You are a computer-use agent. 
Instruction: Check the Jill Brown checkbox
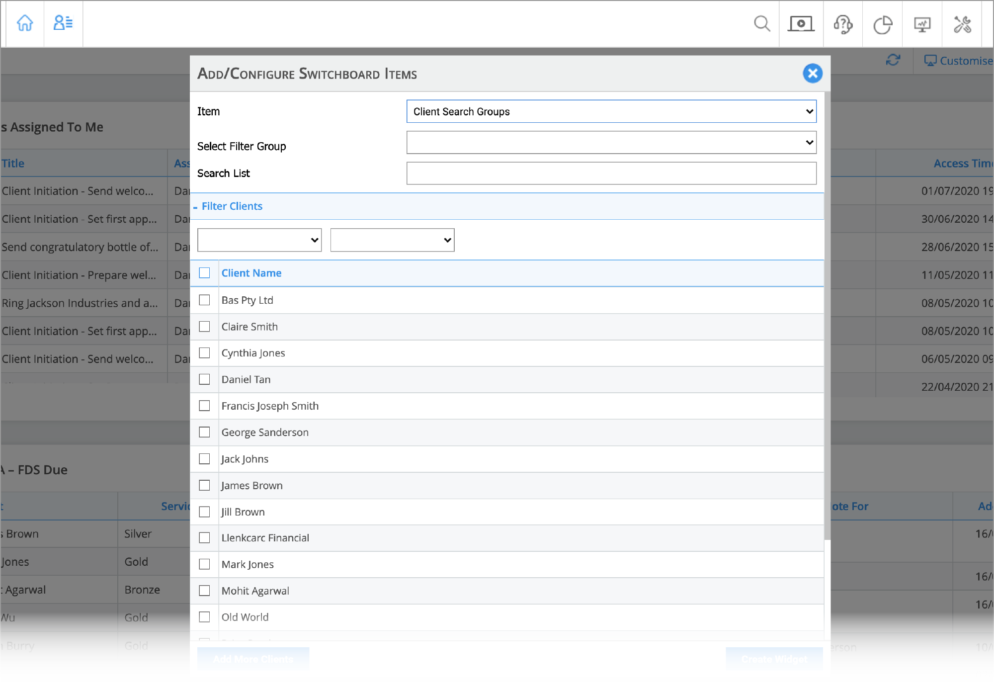click(204, 512)
